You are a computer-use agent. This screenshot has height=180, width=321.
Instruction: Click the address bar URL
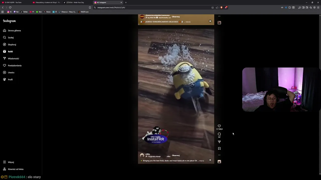point(111,7)
